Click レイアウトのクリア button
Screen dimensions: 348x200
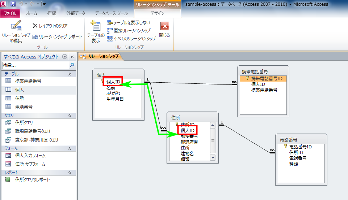[50, 26]
